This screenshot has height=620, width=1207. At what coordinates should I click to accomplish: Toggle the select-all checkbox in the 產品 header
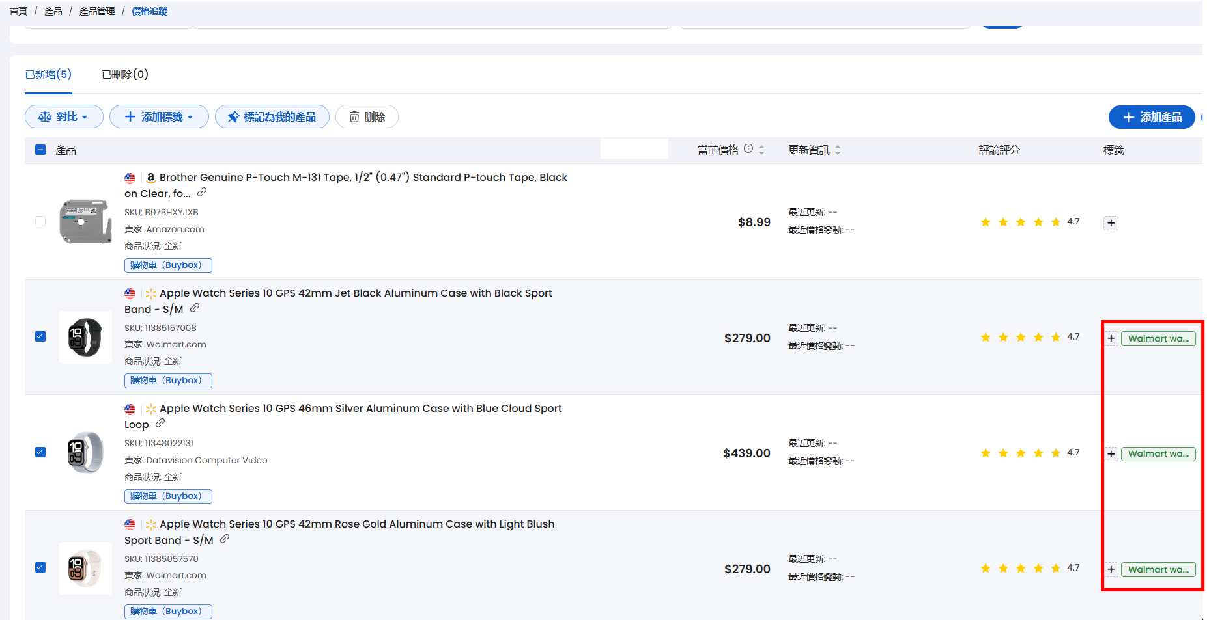(x=40, y=150)
